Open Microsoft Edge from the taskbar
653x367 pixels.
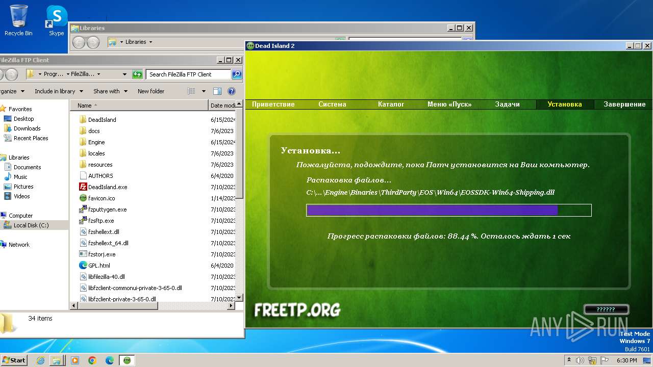tap(110, 360)
